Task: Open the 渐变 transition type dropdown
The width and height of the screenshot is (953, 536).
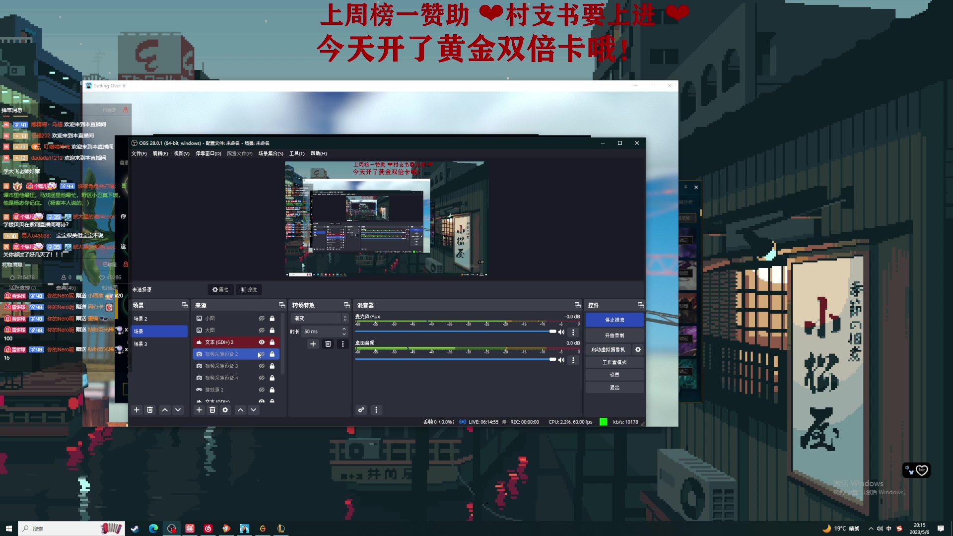Action: tap(320, 319)
